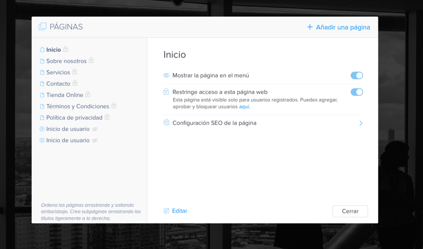Follow the 'aquí' users link

tap(244, 107)
